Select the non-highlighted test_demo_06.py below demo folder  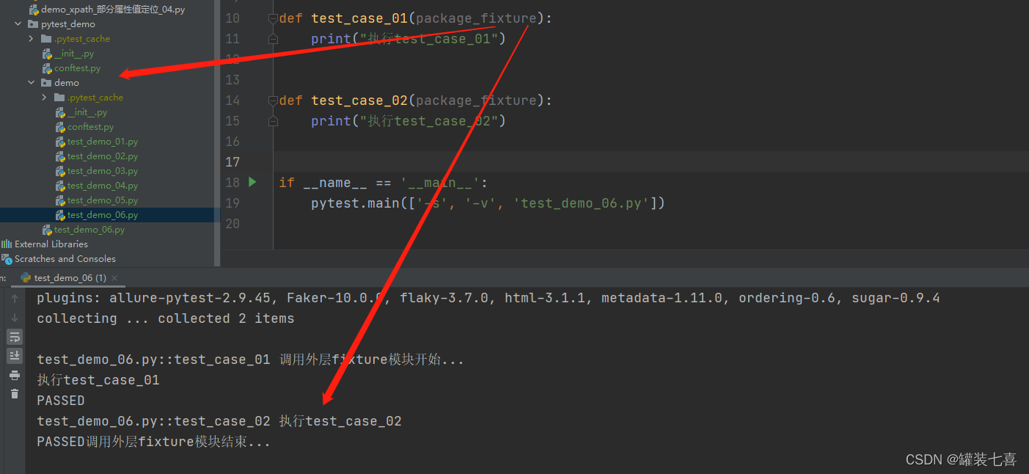pyautogui.click(x=83, y=230)
